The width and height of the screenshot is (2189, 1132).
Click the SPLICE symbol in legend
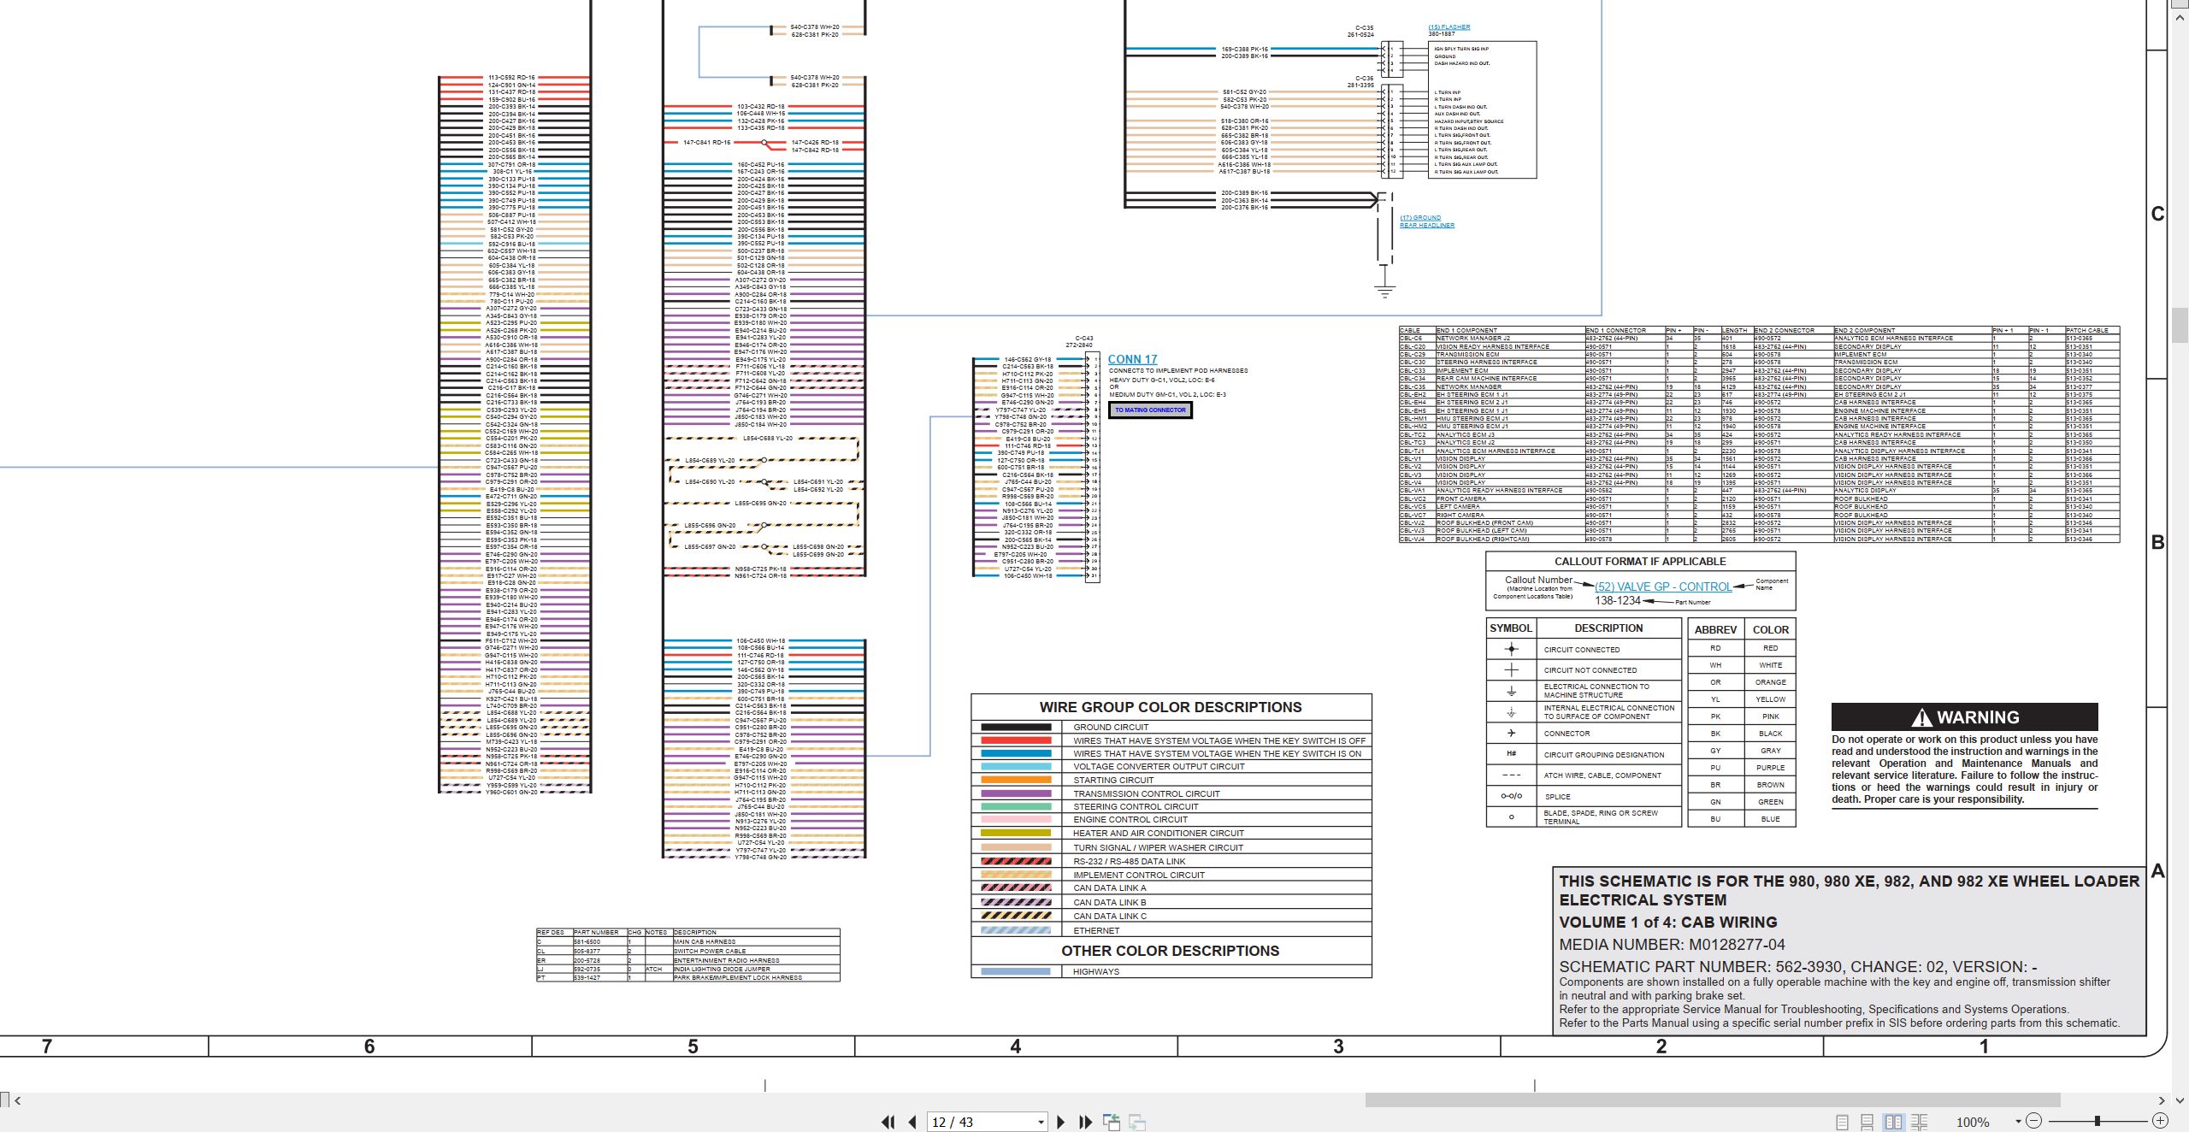[1511, 796]
